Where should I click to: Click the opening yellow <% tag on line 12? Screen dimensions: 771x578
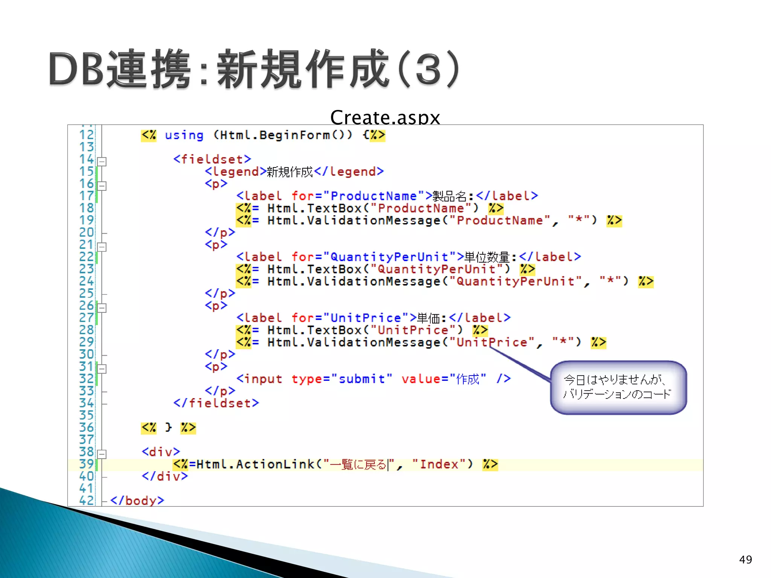149,135
